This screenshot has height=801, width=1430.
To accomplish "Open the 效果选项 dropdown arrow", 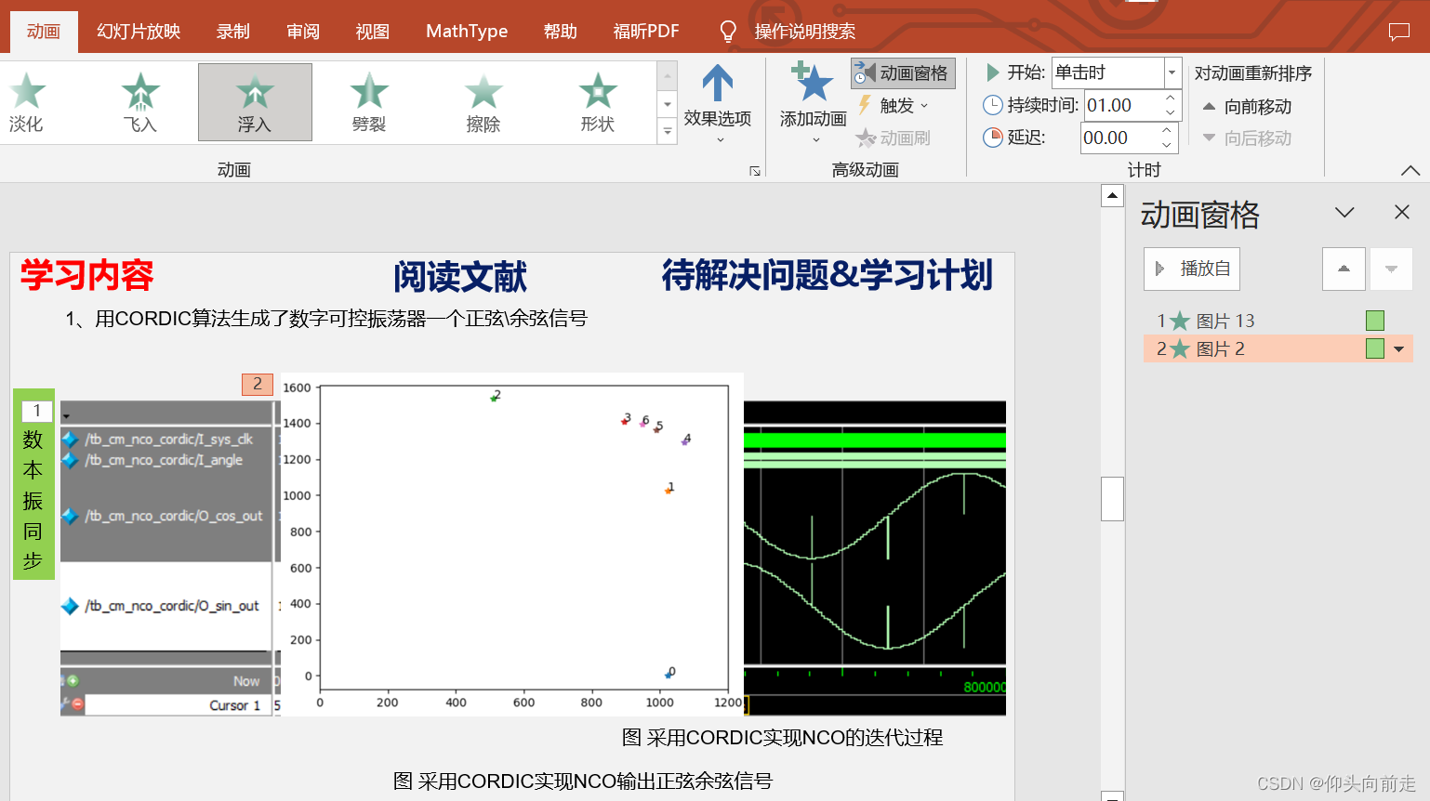I will 720,140.
